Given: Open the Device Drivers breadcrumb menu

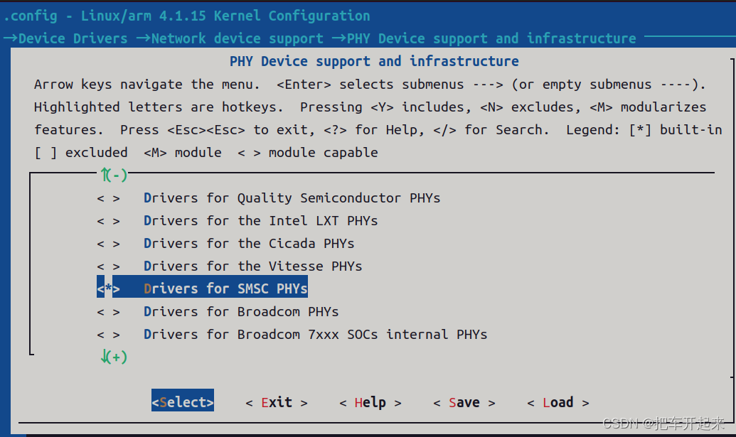Looking at the screenshot, I should click(68, 38).
